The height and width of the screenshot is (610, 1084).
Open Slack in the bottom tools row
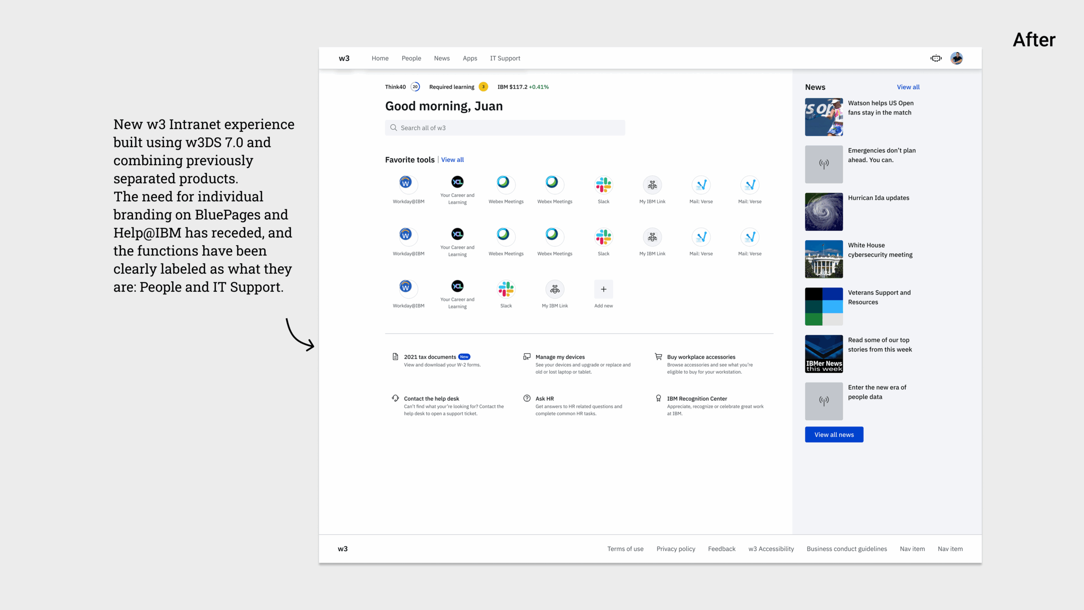[506, 289]
